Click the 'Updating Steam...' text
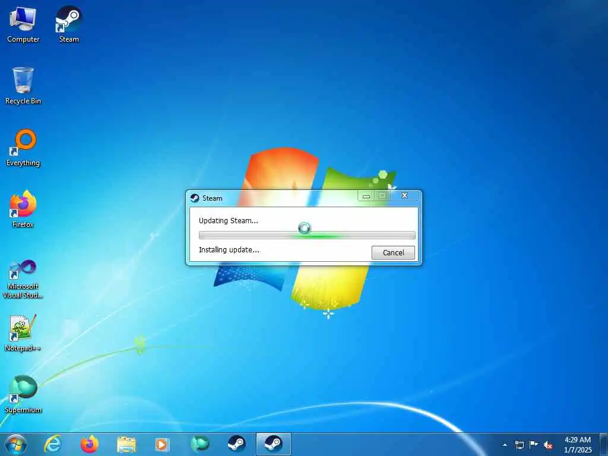 coord(229,221)
